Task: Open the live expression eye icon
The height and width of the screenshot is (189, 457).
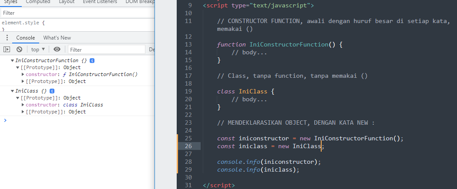Action: [57, 50]
